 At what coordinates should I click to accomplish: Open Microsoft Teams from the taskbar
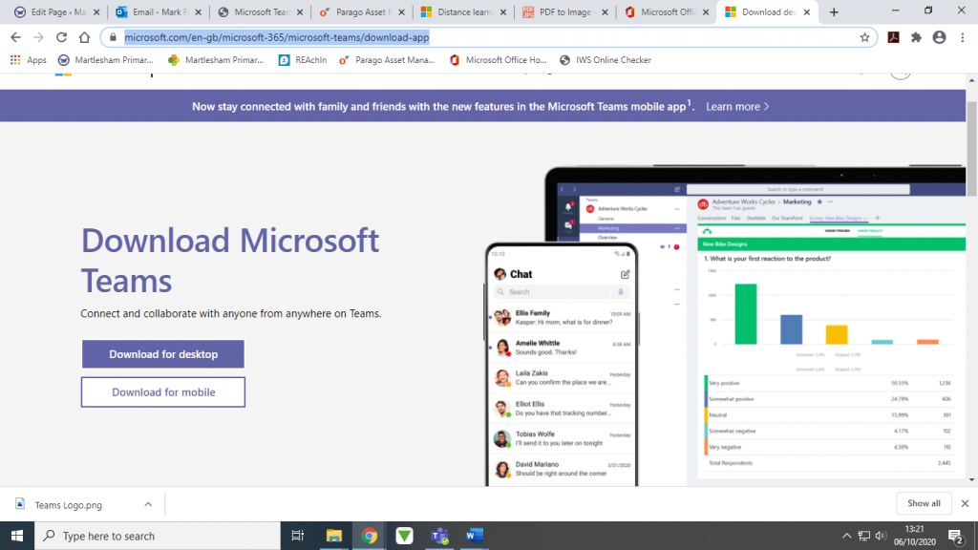(439, 536)
